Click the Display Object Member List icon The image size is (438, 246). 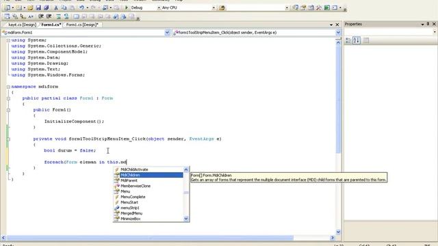tap(7, 16)
